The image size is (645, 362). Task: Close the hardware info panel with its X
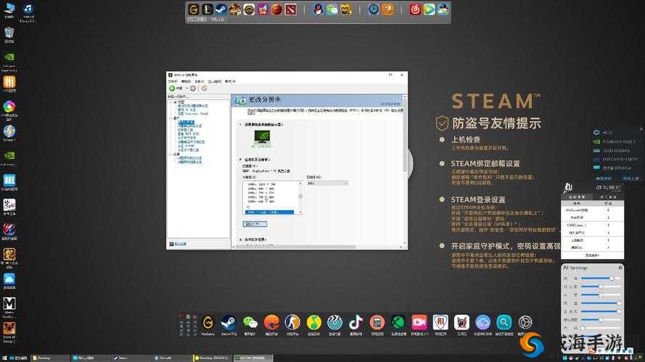[641, 129]
